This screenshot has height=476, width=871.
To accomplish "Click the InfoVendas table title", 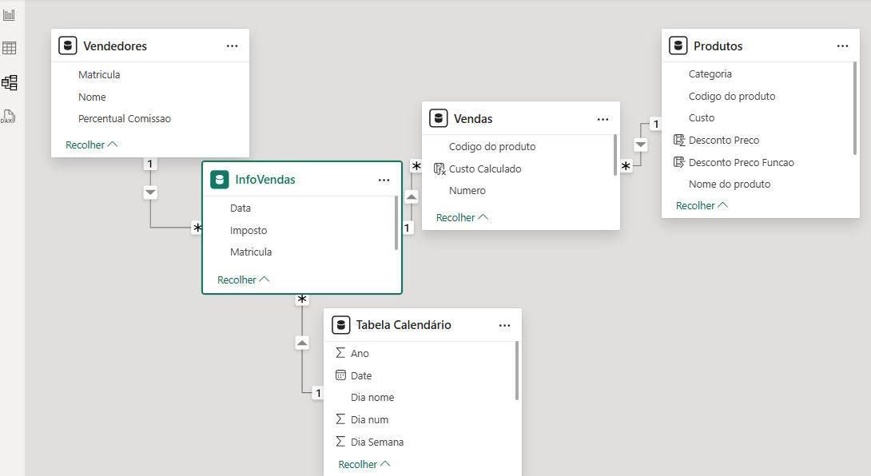I will click(x=264, y=180).
